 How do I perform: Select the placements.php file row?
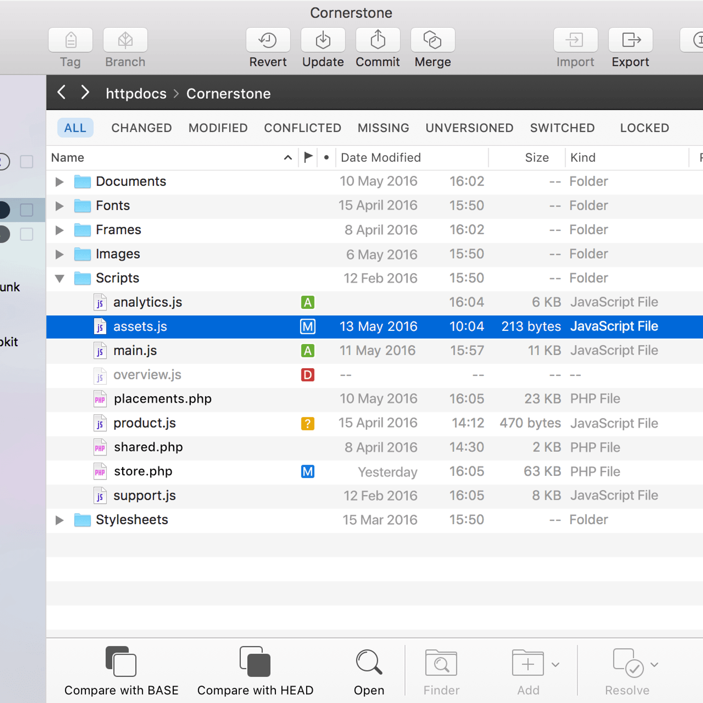coord(374,399)
